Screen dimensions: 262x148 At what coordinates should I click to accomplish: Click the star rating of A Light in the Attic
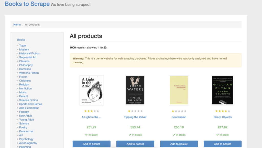coord(92,111)
